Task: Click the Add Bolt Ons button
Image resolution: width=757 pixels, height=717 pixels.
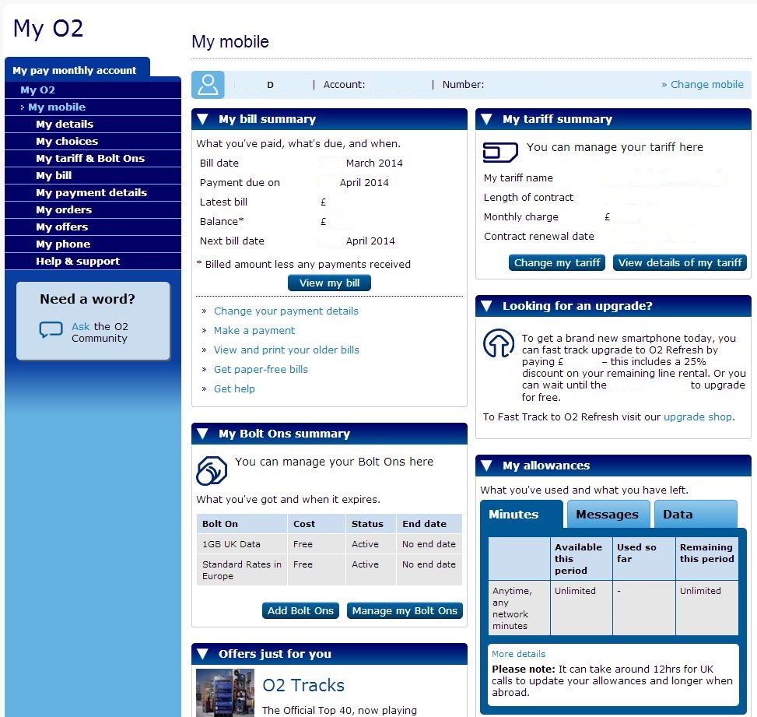Action: (300, 610)
